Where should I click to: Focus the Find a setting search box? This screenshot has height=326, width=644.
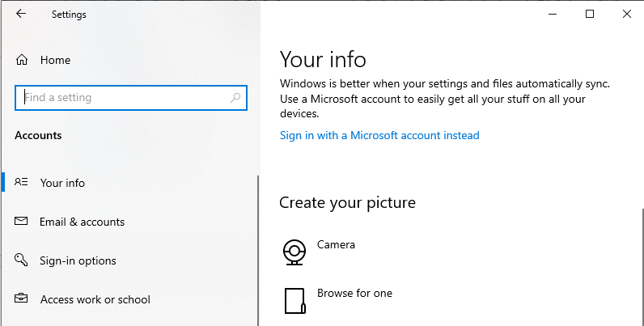click(x=130, y=98)
